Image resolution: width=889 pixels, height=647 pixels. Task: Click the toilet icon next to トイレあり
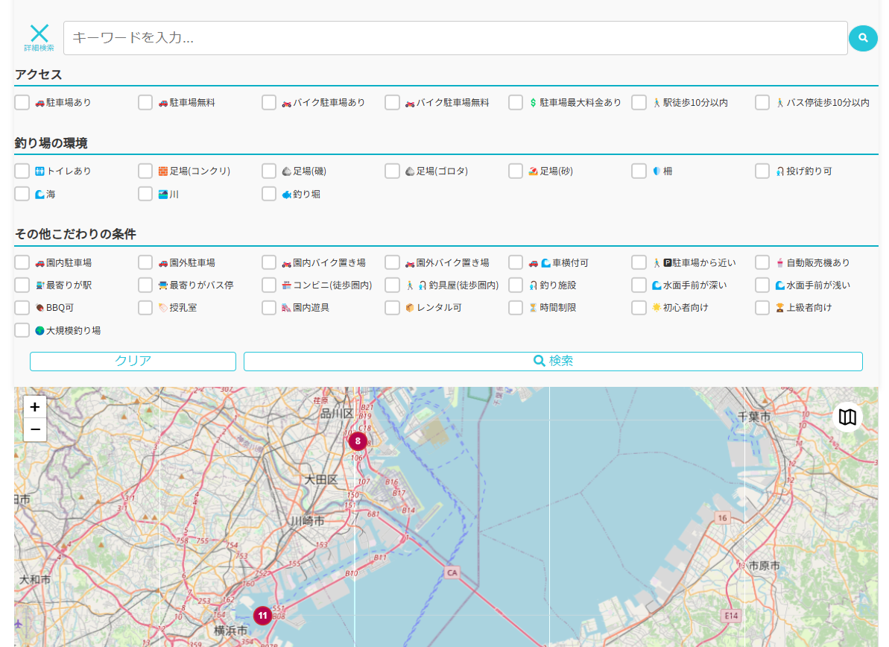[x=39, y=171]
